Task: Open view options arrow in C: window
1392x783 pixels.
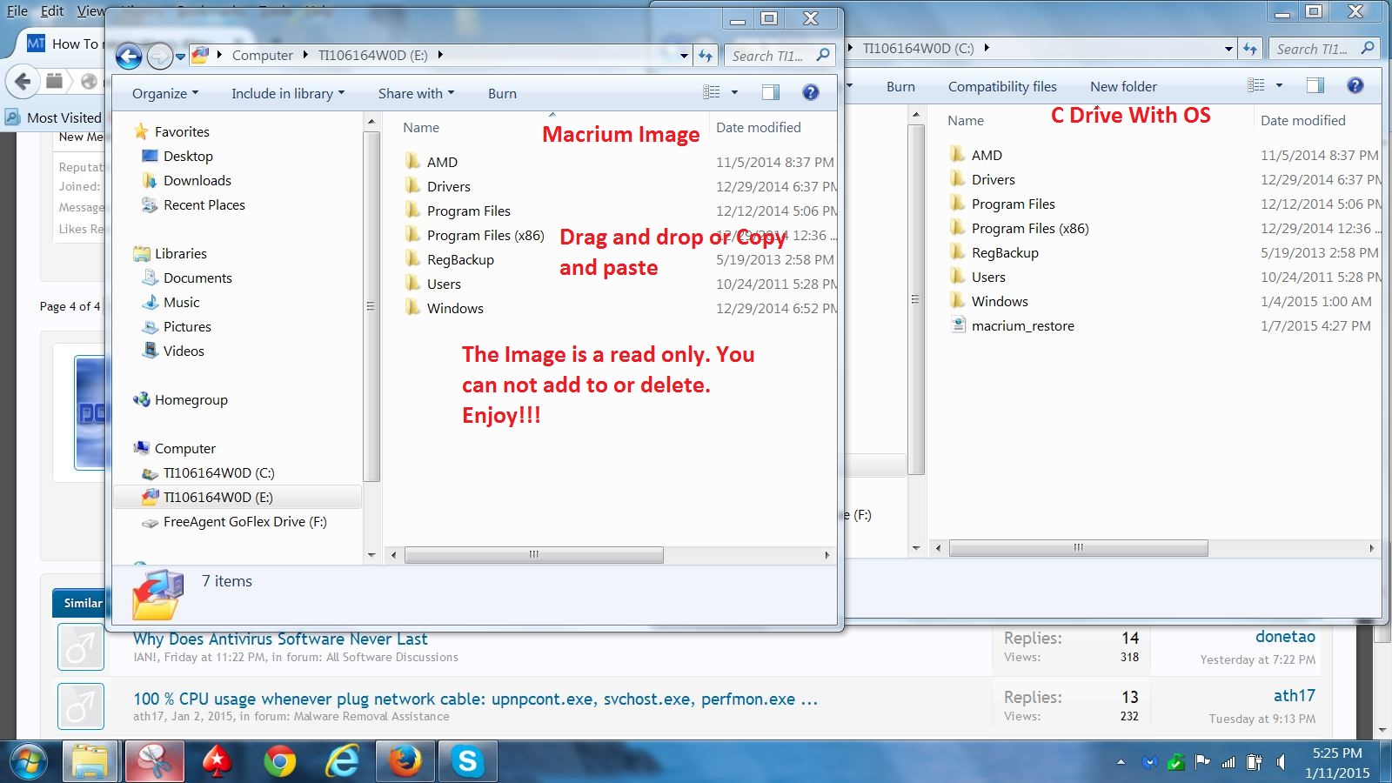Action: (x=1279, y=85)
